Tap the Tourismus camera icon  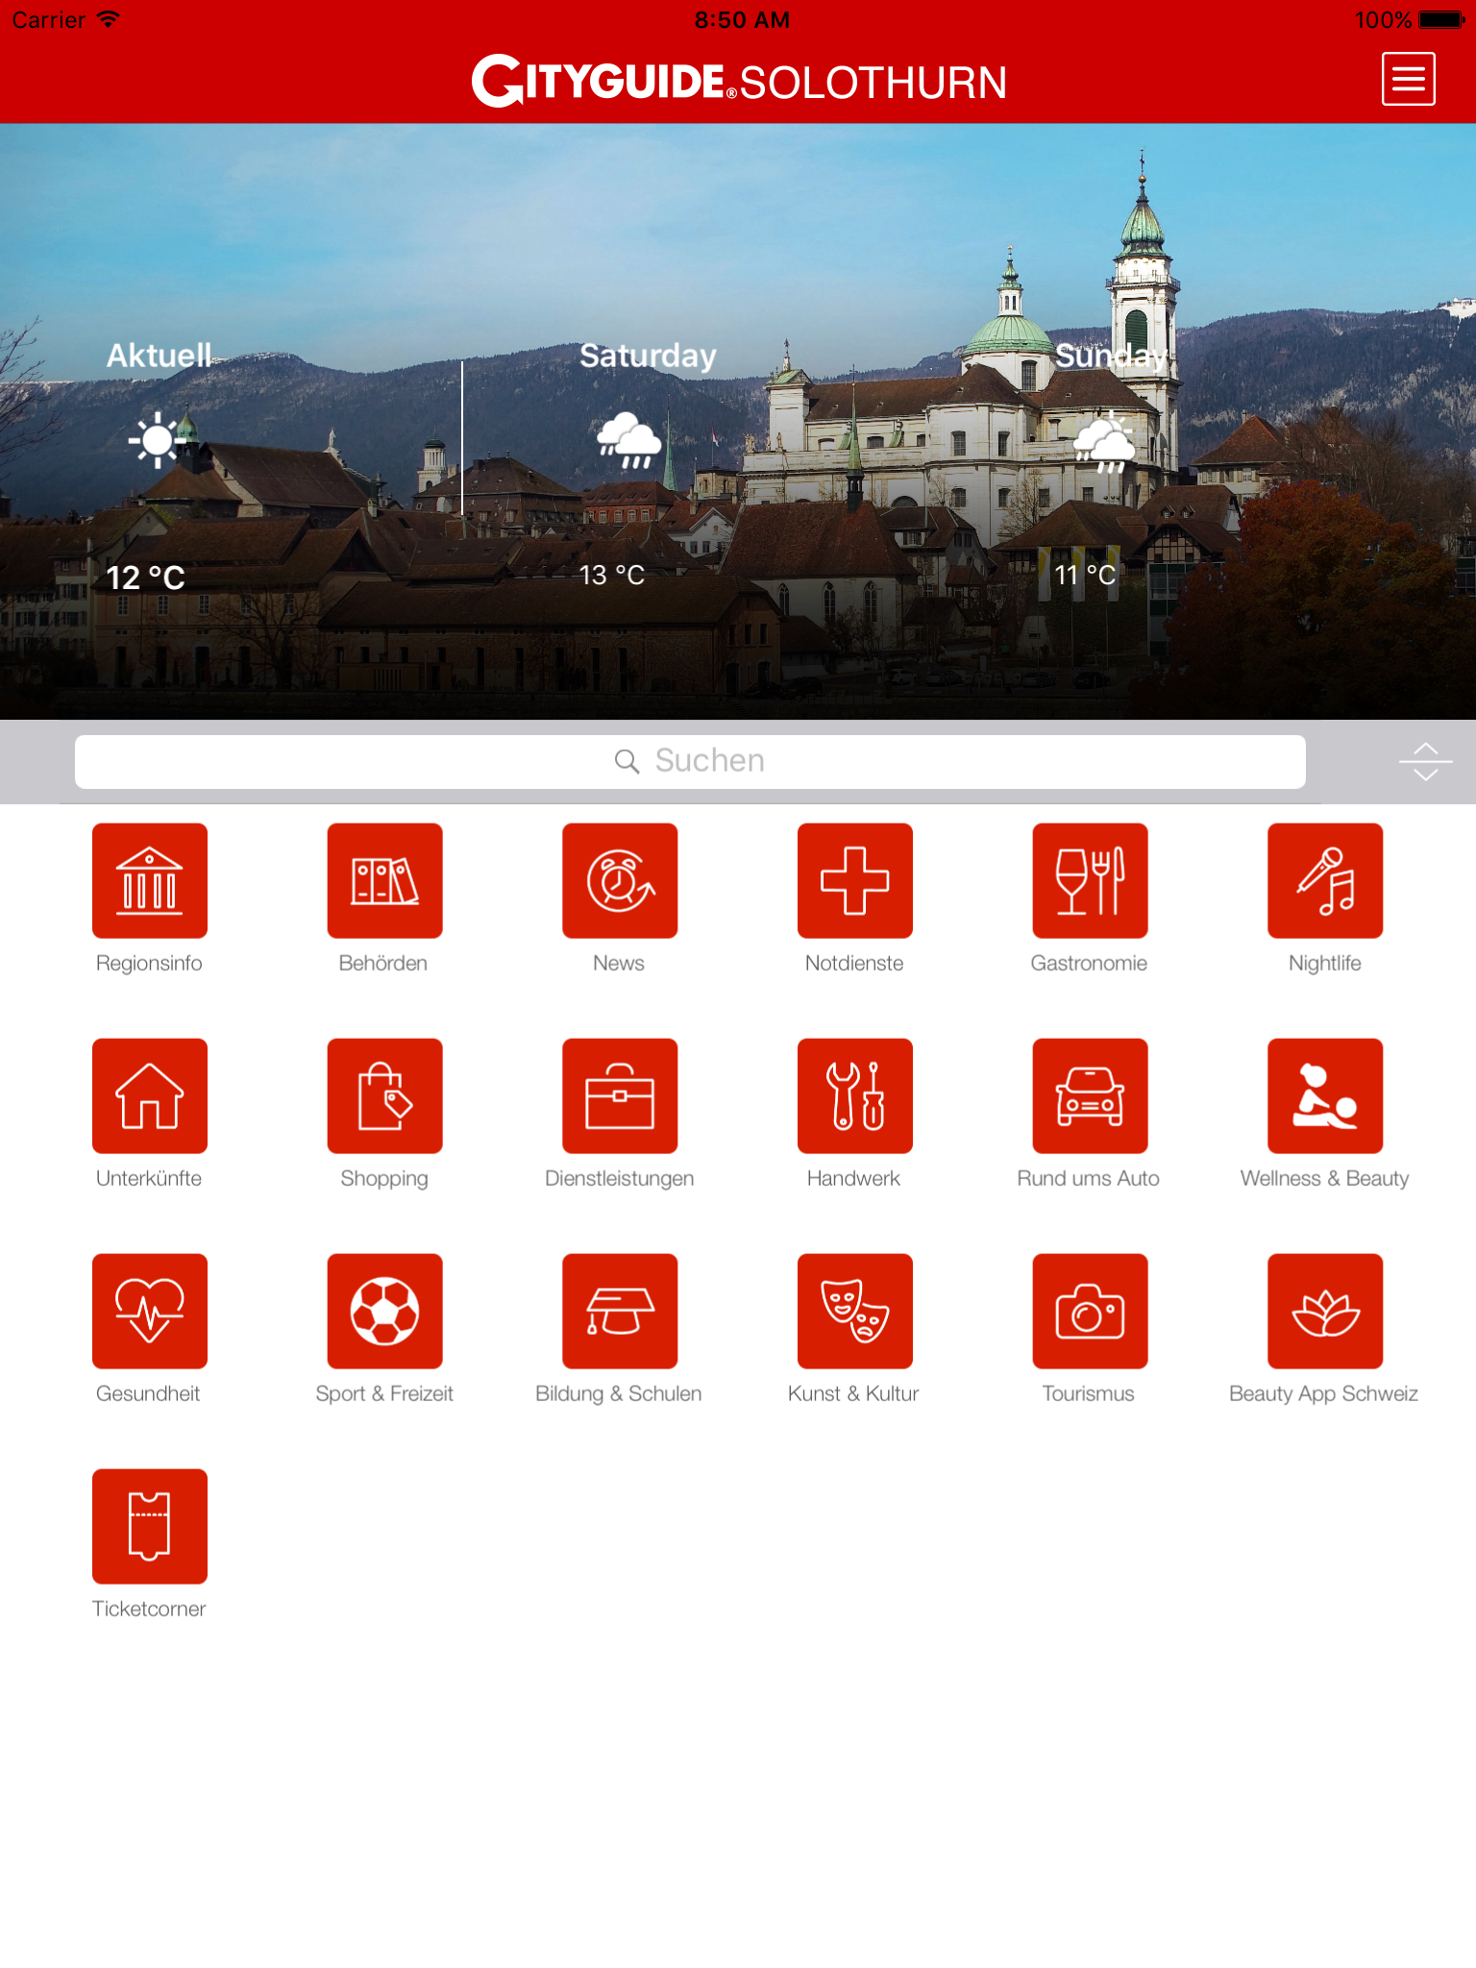1090,1311
